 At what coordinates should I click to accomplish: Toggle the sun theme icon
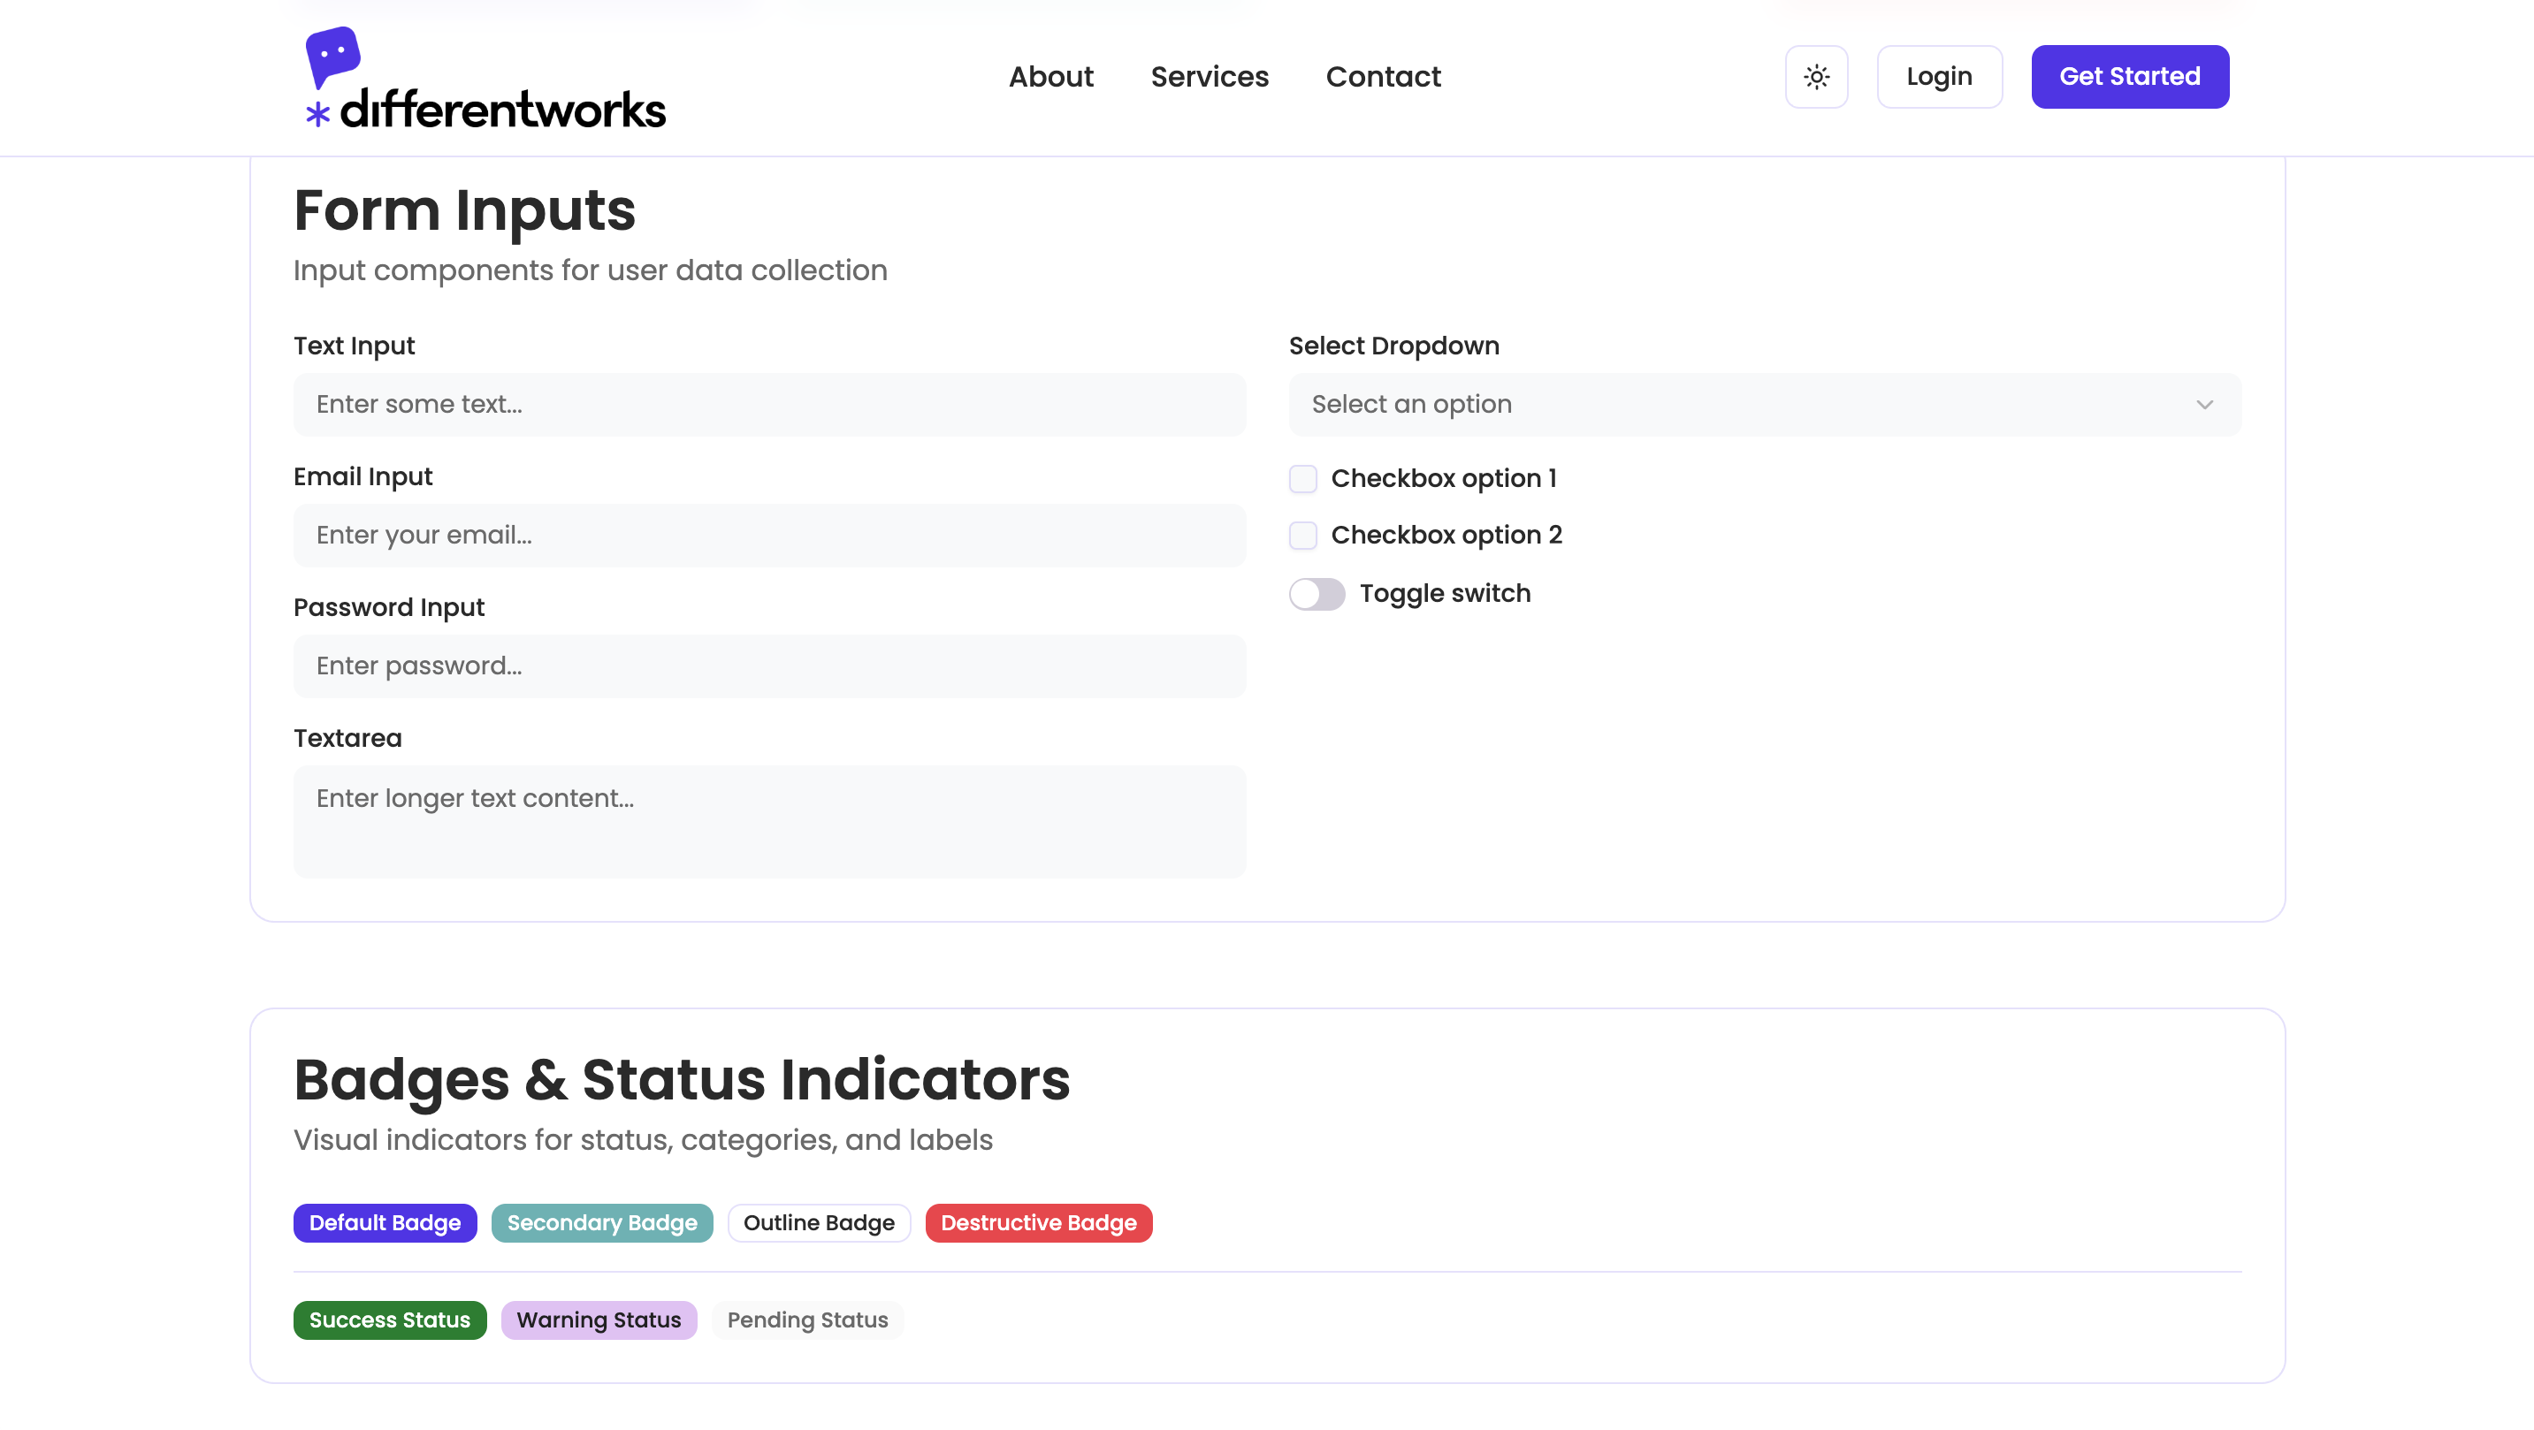[x=1816, y=77]
